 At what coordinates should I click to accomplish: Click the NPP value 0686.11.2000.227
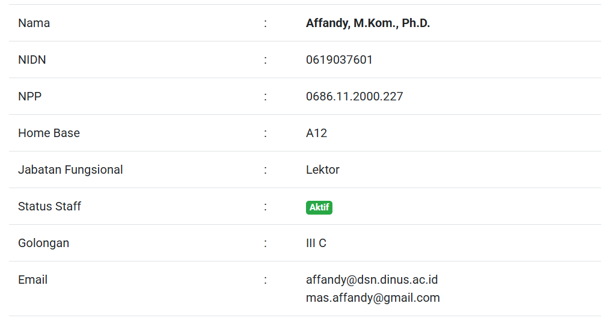click(354, 96)
